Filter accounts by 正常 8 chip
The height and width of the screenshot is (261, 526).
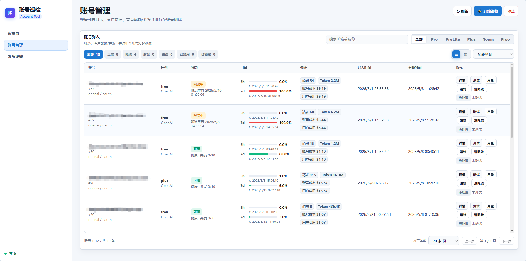[x=113, y=54]
